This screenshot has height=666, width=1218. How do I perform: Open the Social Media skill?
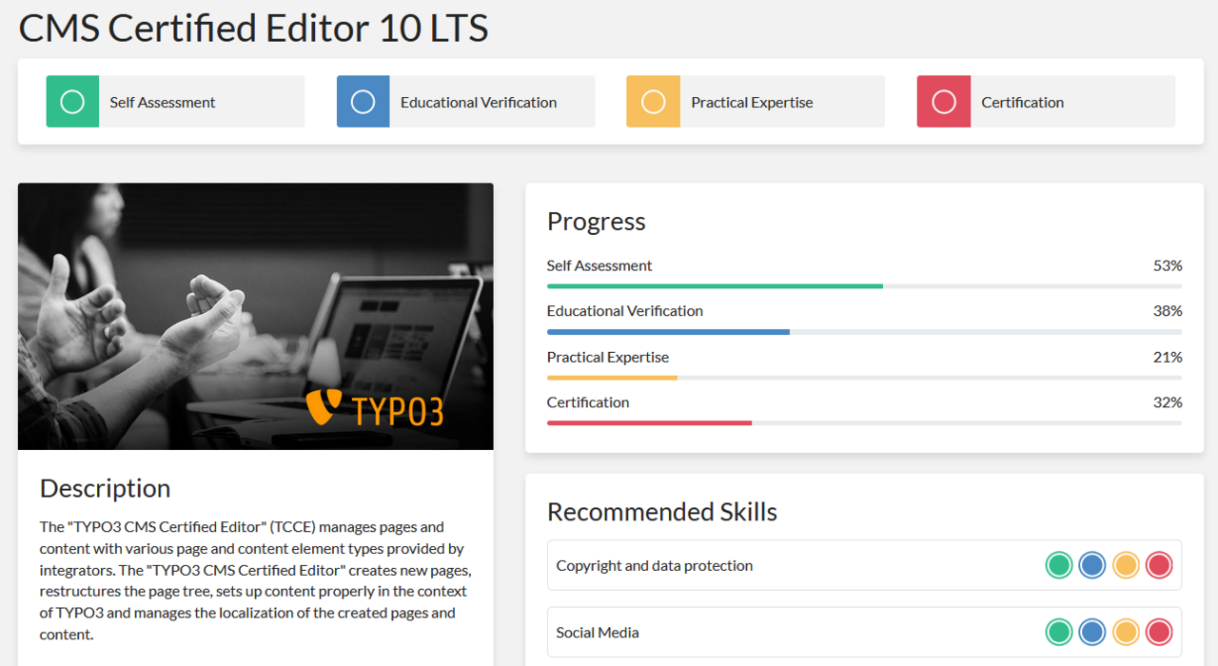(598, 632)
